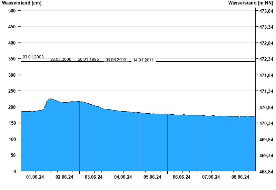Select the 03.01.2003 flood marker label
The image size is (276, 190).
33,57
